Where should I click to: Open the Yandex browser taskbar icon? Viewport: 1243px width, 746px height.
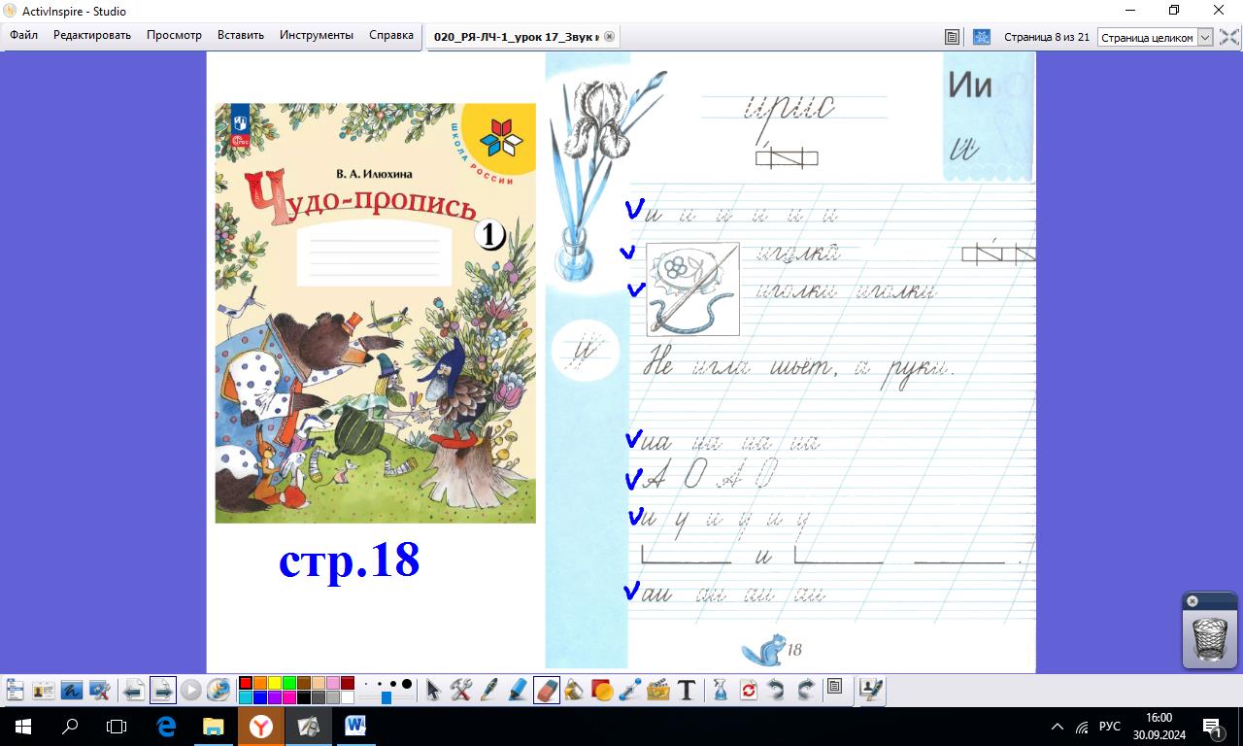[260, 726]
